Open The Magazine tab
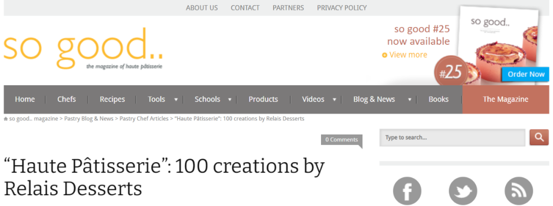Viewport: 553px width, 206px height. coord(505,99)
